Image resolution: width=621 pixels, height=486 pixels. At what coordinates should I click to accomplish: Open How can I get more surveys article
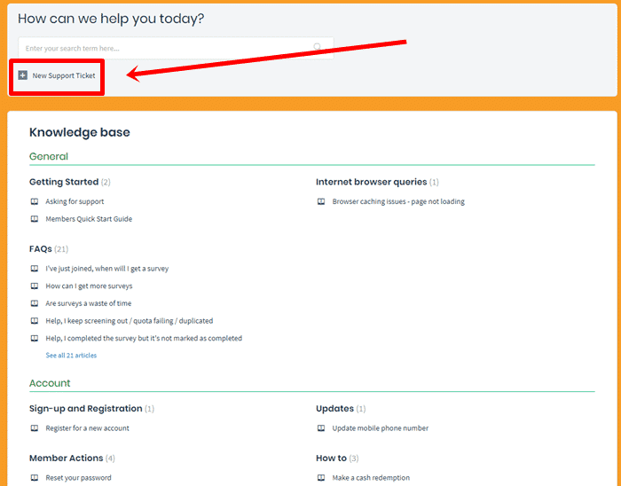(x=89, y=286)
